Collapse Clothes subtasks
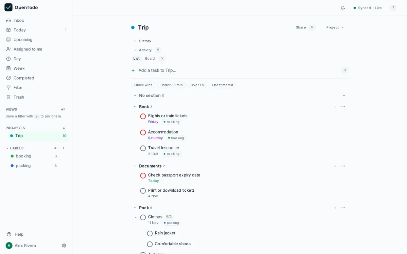 [136, 217]
